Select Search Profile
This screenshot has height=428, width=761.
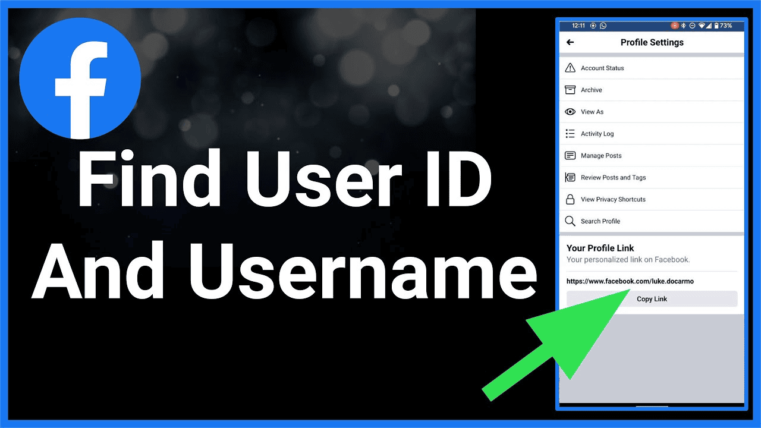652,221
